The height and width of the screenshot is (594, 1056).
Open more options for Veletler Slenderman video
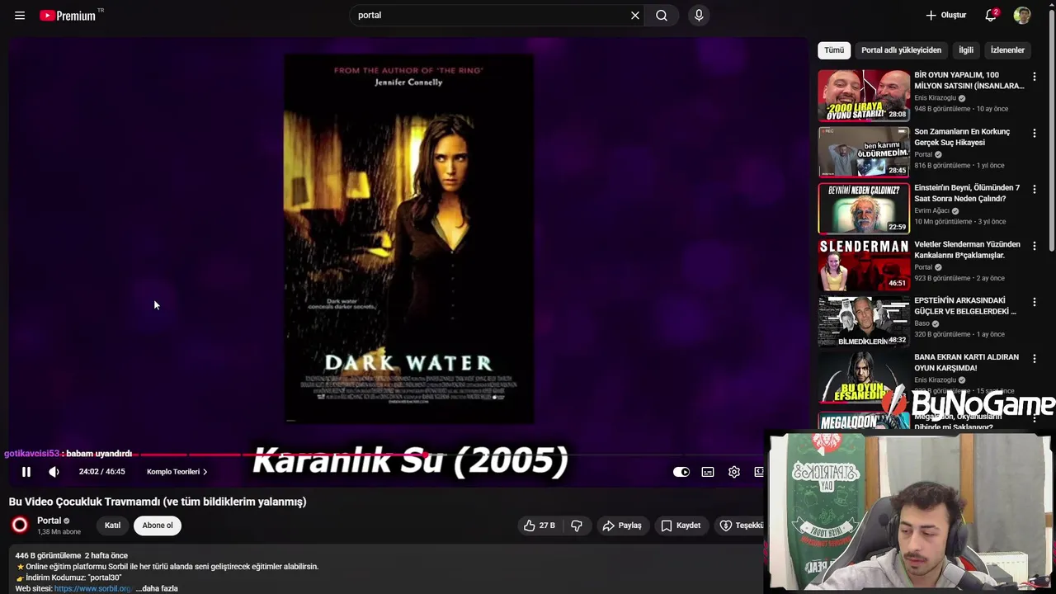tap(1035, 246)
